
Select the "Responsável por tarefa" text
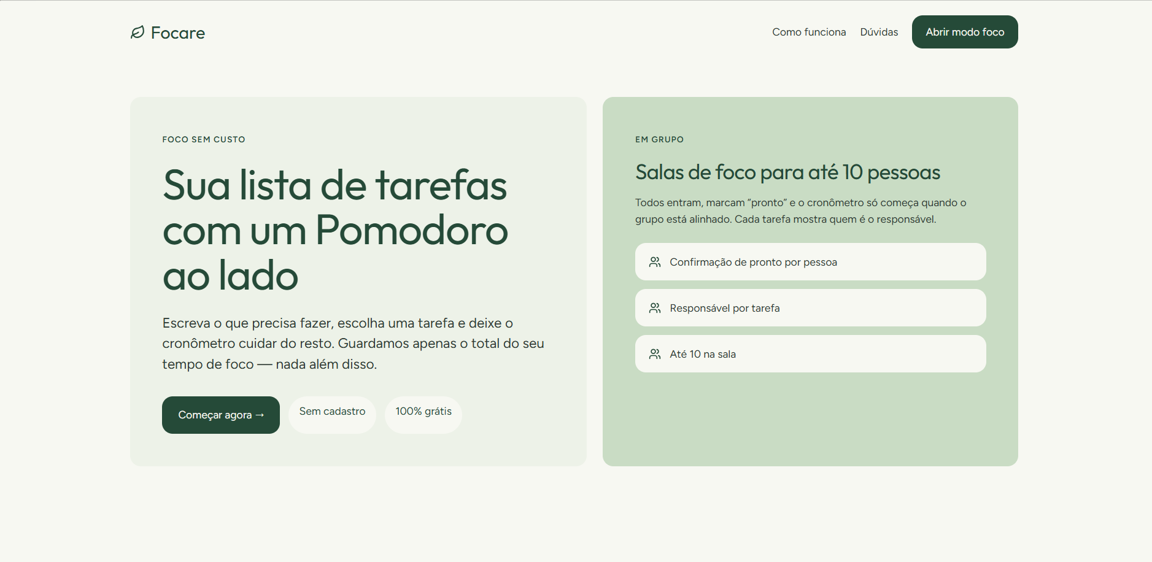(725, 308)
